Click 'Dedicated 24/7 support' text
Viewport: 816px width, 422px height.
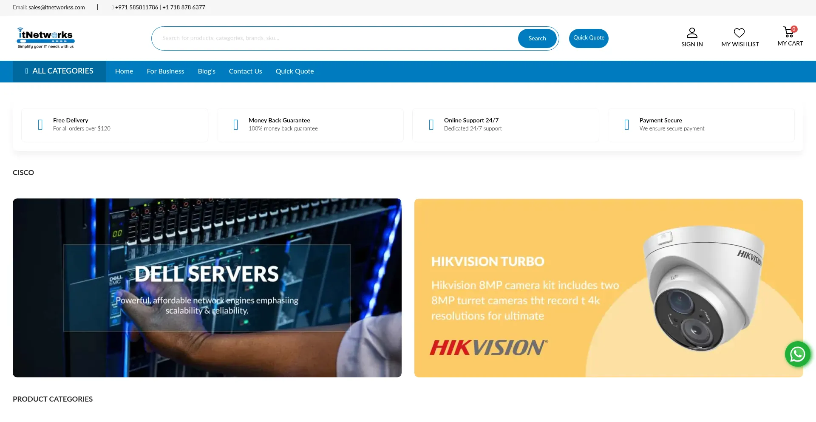coord(473,128)
